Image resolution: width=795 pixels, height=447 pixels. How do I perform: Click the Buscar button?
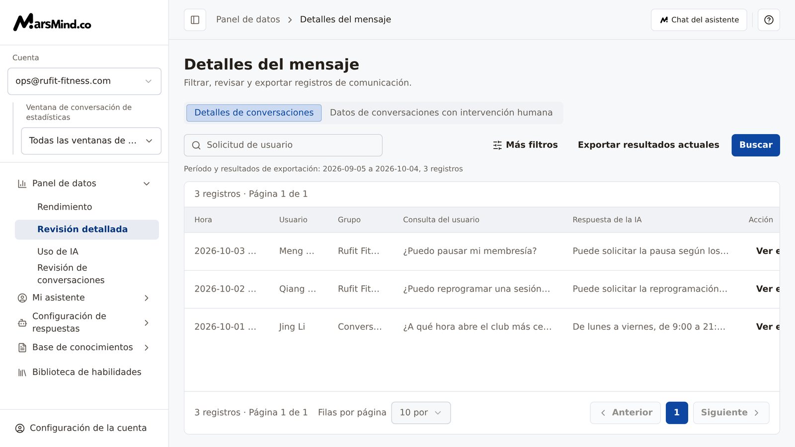click(x=755, y=145)
